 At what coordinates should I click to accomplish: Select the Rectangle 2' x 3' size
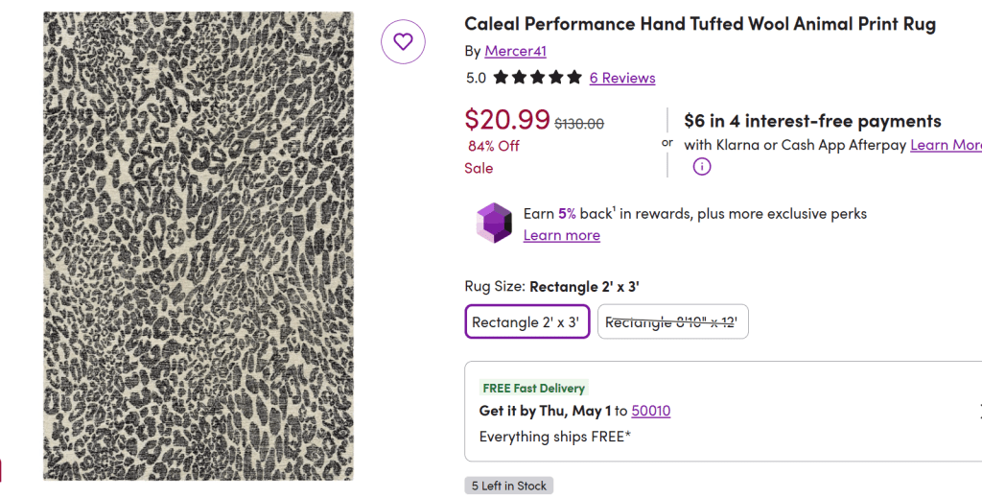tap(526, 322)
